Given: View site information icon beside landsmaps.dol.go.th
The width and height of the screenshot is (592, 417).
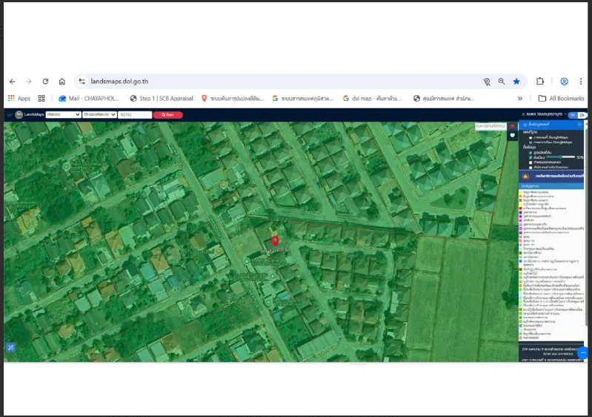Looking at the screenshot, I should click(x=82, y=82).
